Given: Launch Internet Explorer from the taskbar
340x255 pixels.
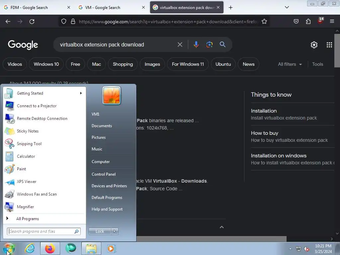Looking at the screenshot, I should pyautogui.click(x=30, y=248).
